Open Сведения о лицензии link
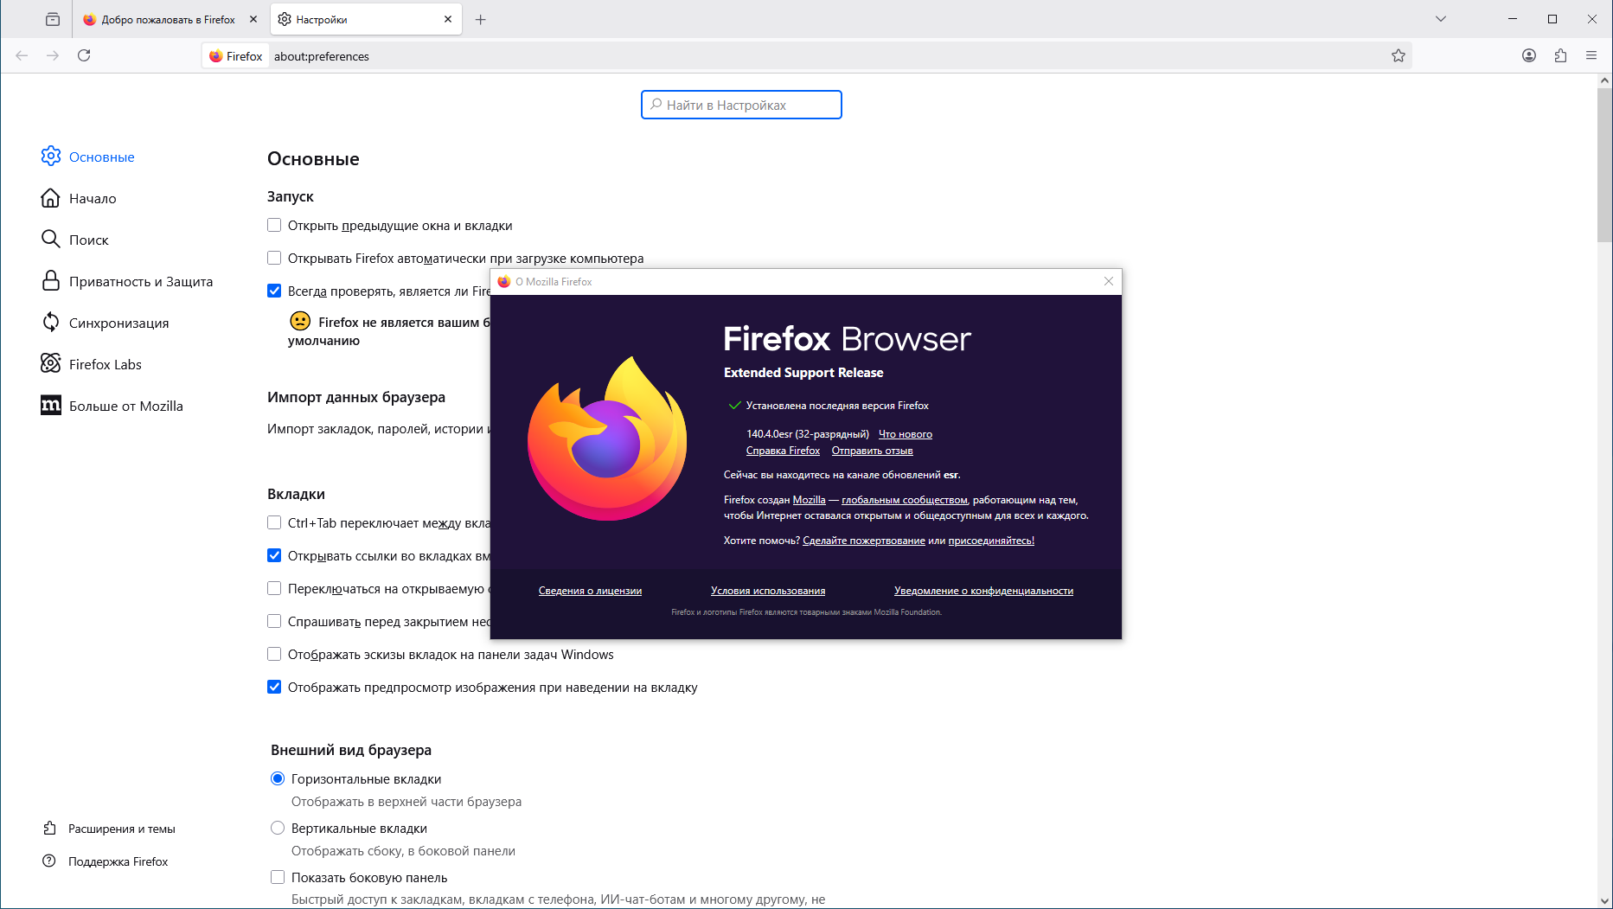Screen dimensions: 1613x909 pos(590,591)
